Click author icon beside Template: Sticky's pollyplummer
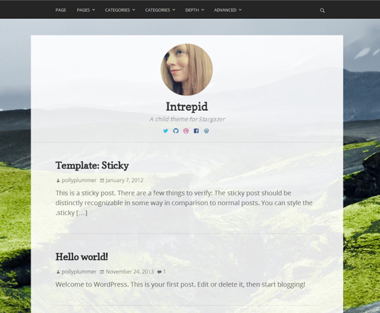This screenshot has height=313, width=380. point(58,181)
